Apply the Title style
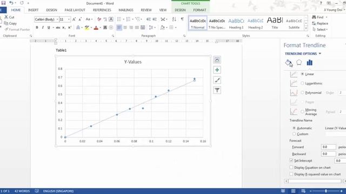Screen dimensions: 346x194 click(275, 23)
